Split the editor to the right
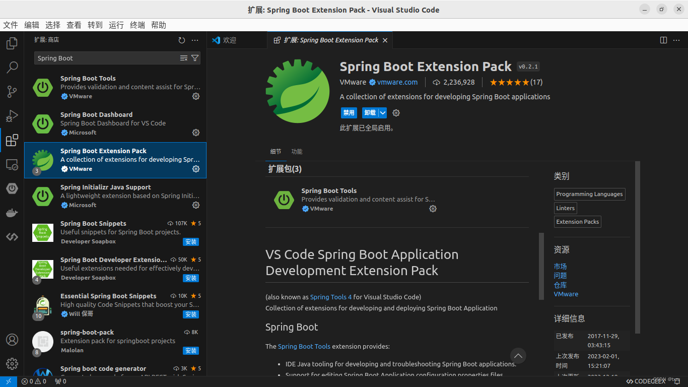 (663, 40)
